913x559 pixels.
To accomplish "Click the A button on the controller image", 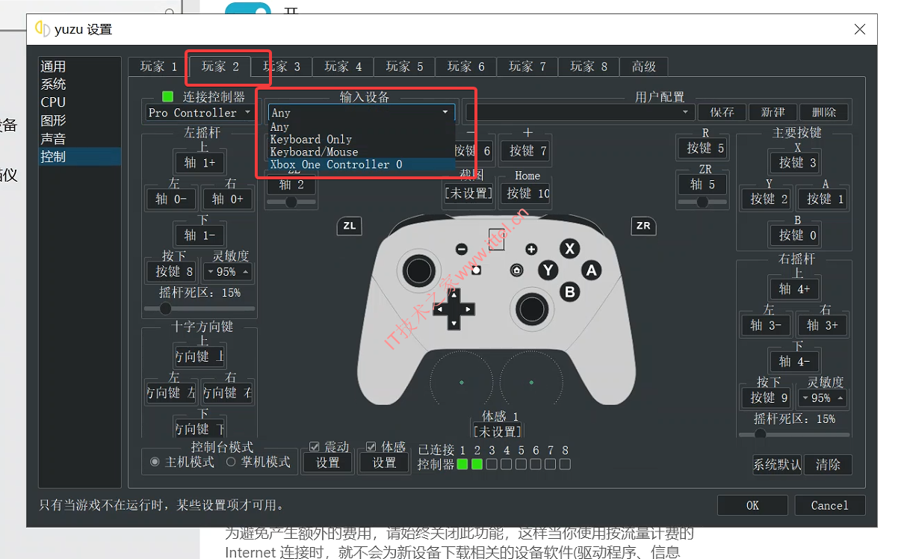I will 591,270.
